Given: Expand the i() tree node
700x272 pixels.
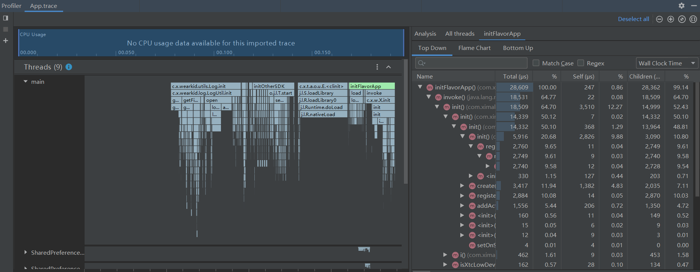Looking at the screenshot, I should [445, 255].
